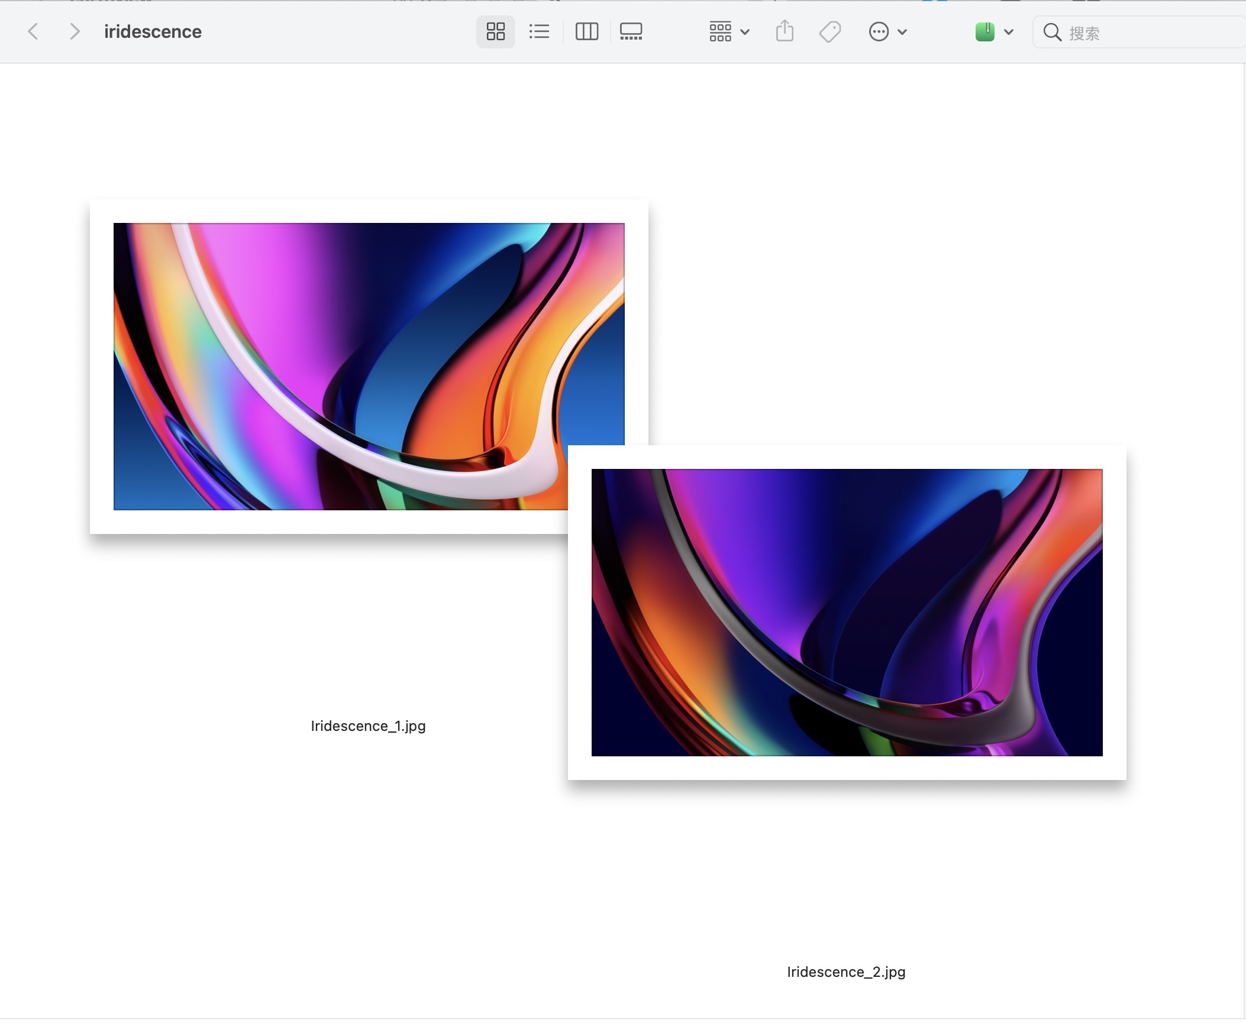Switch to icon view
This screenshot has height=1023, width=1246.
click(495, 31)
